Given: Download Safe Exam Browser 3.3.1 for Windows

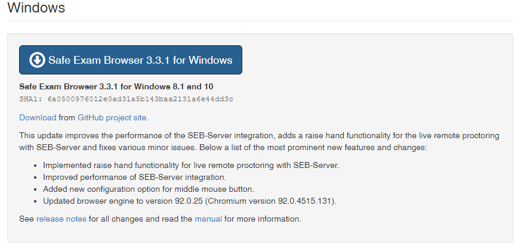Looking at the screenshot, I should pos(131,60).
